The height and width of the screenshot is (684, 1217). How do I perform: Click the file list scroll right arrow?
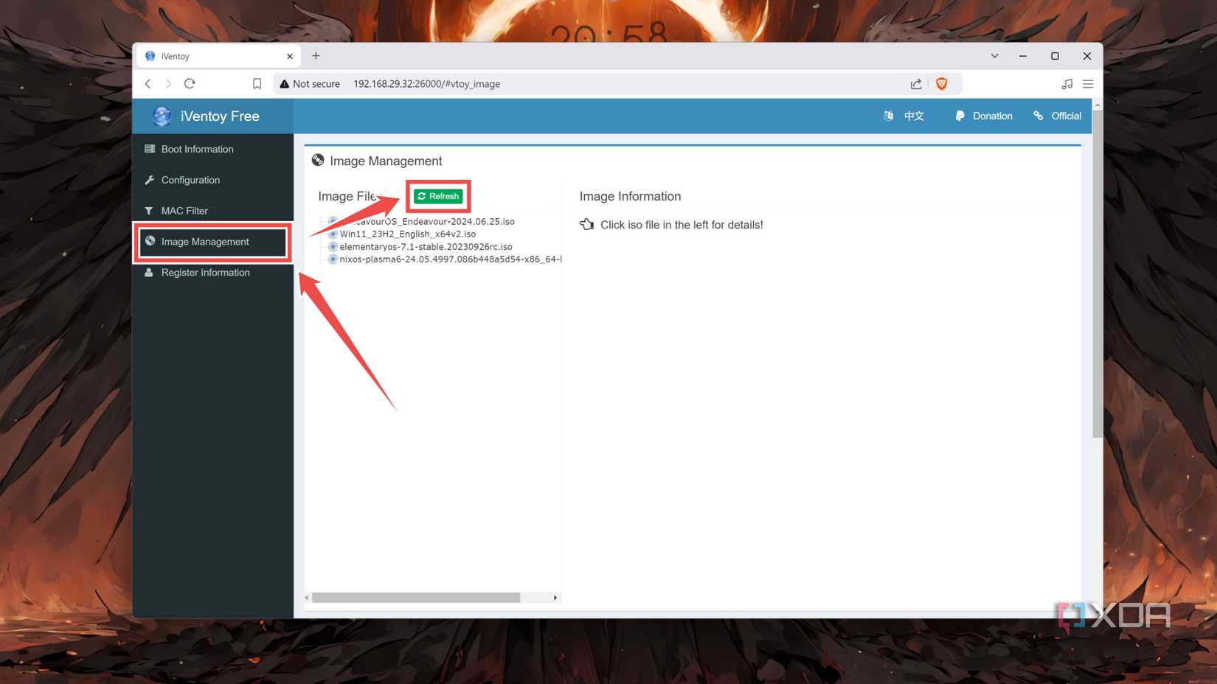[555, 598]
